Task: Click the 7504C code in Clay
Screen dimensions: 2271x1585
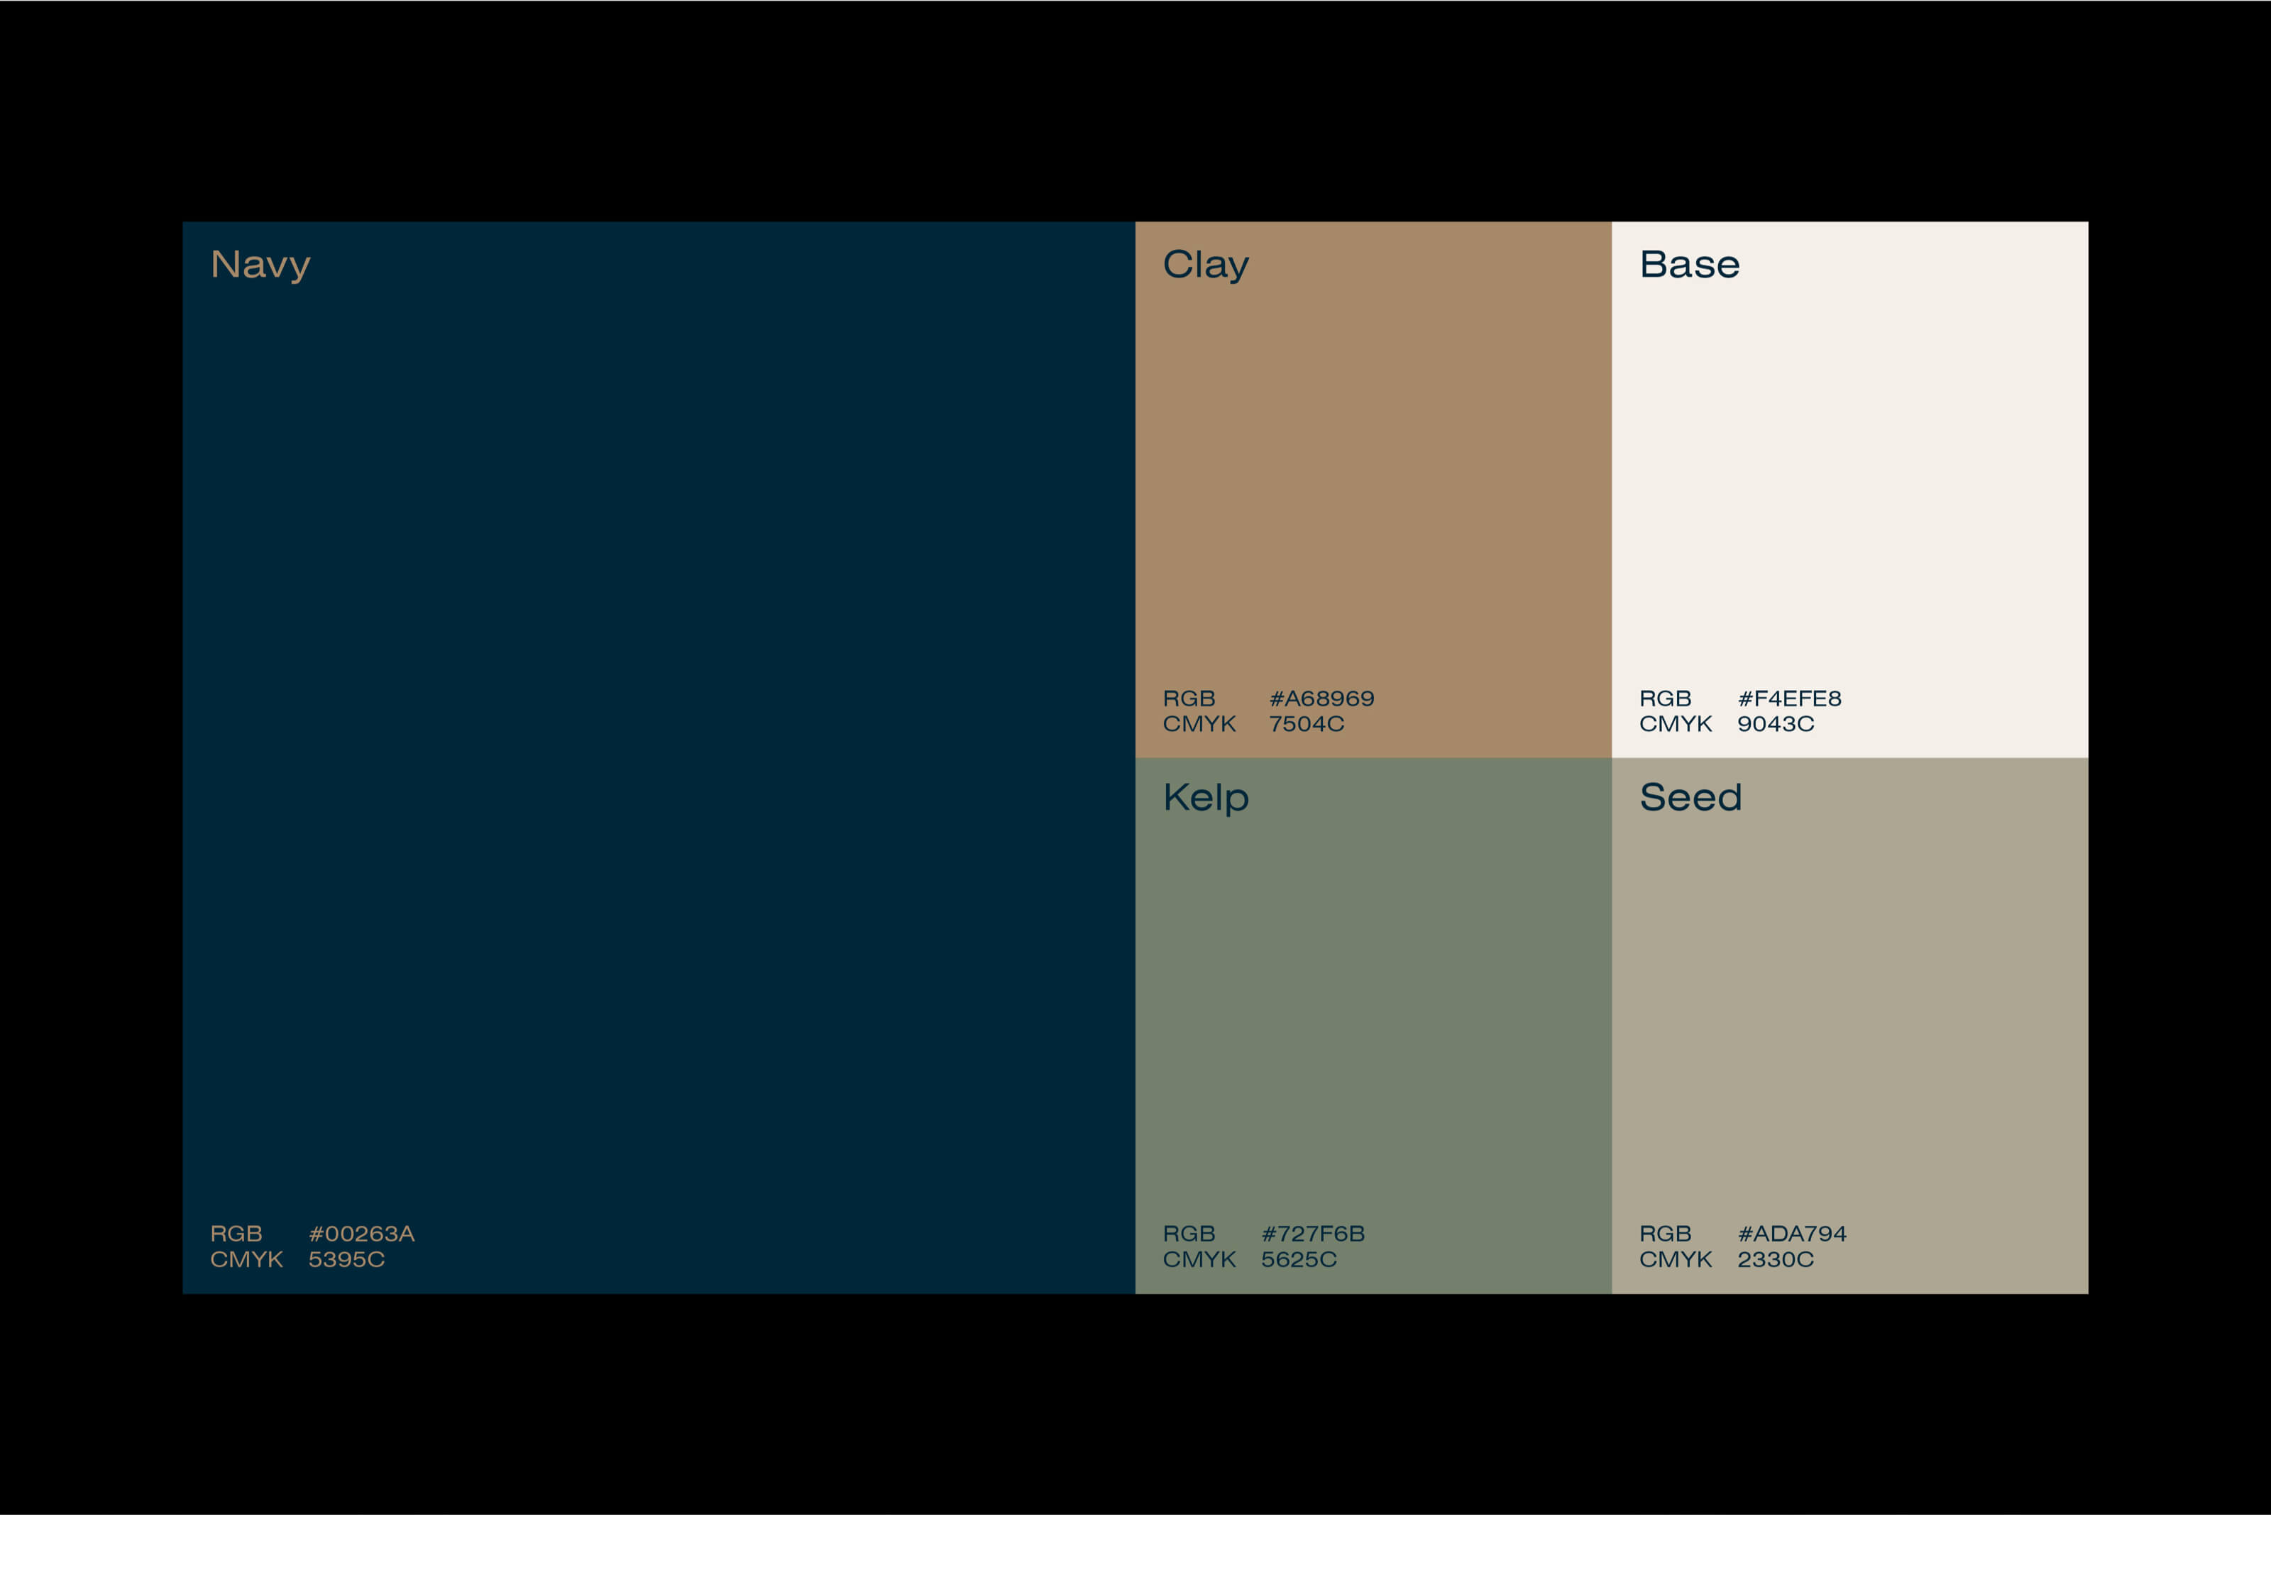Action: pos(1306,724)
